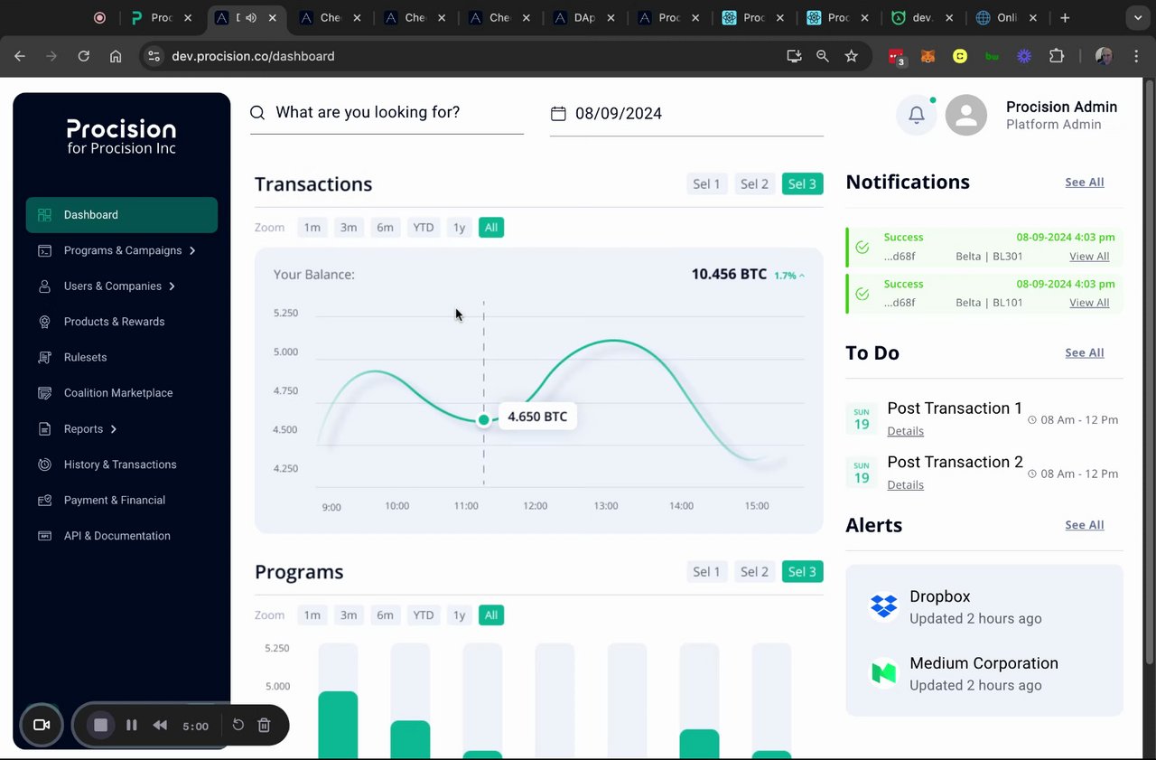Screen dimensions: 1156x760
Task: Click the recording rewind button
Action: tap(160, 725)
